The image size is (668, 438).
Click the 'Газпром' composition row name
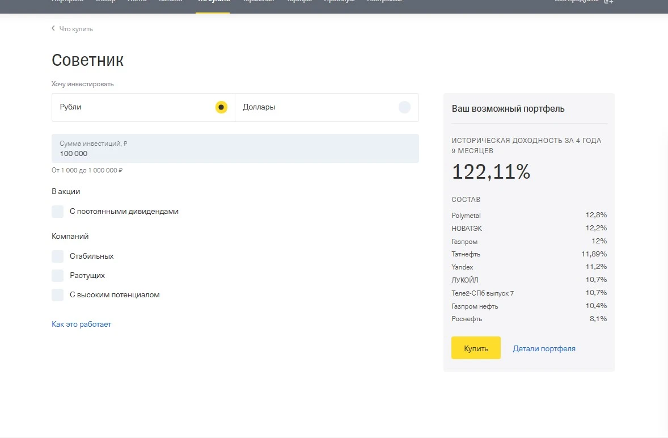click(464, 242)
